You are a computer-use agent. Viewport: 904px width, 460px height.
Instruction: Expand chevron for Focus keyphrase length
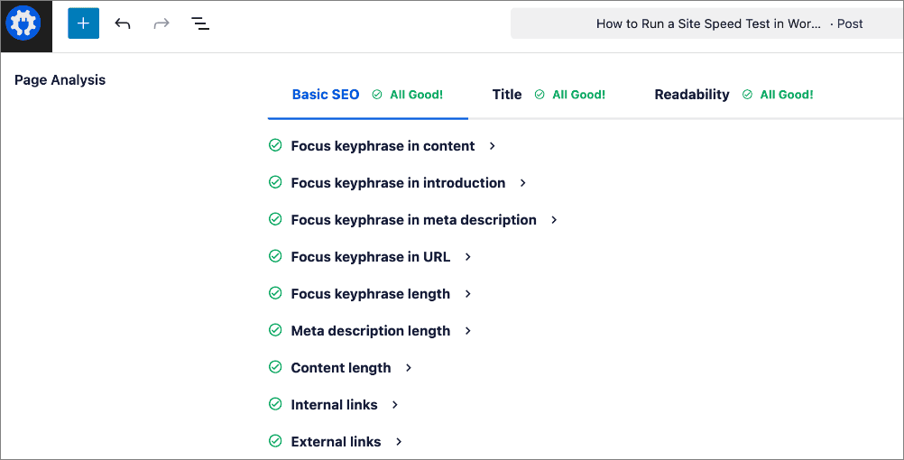[468, 294]
